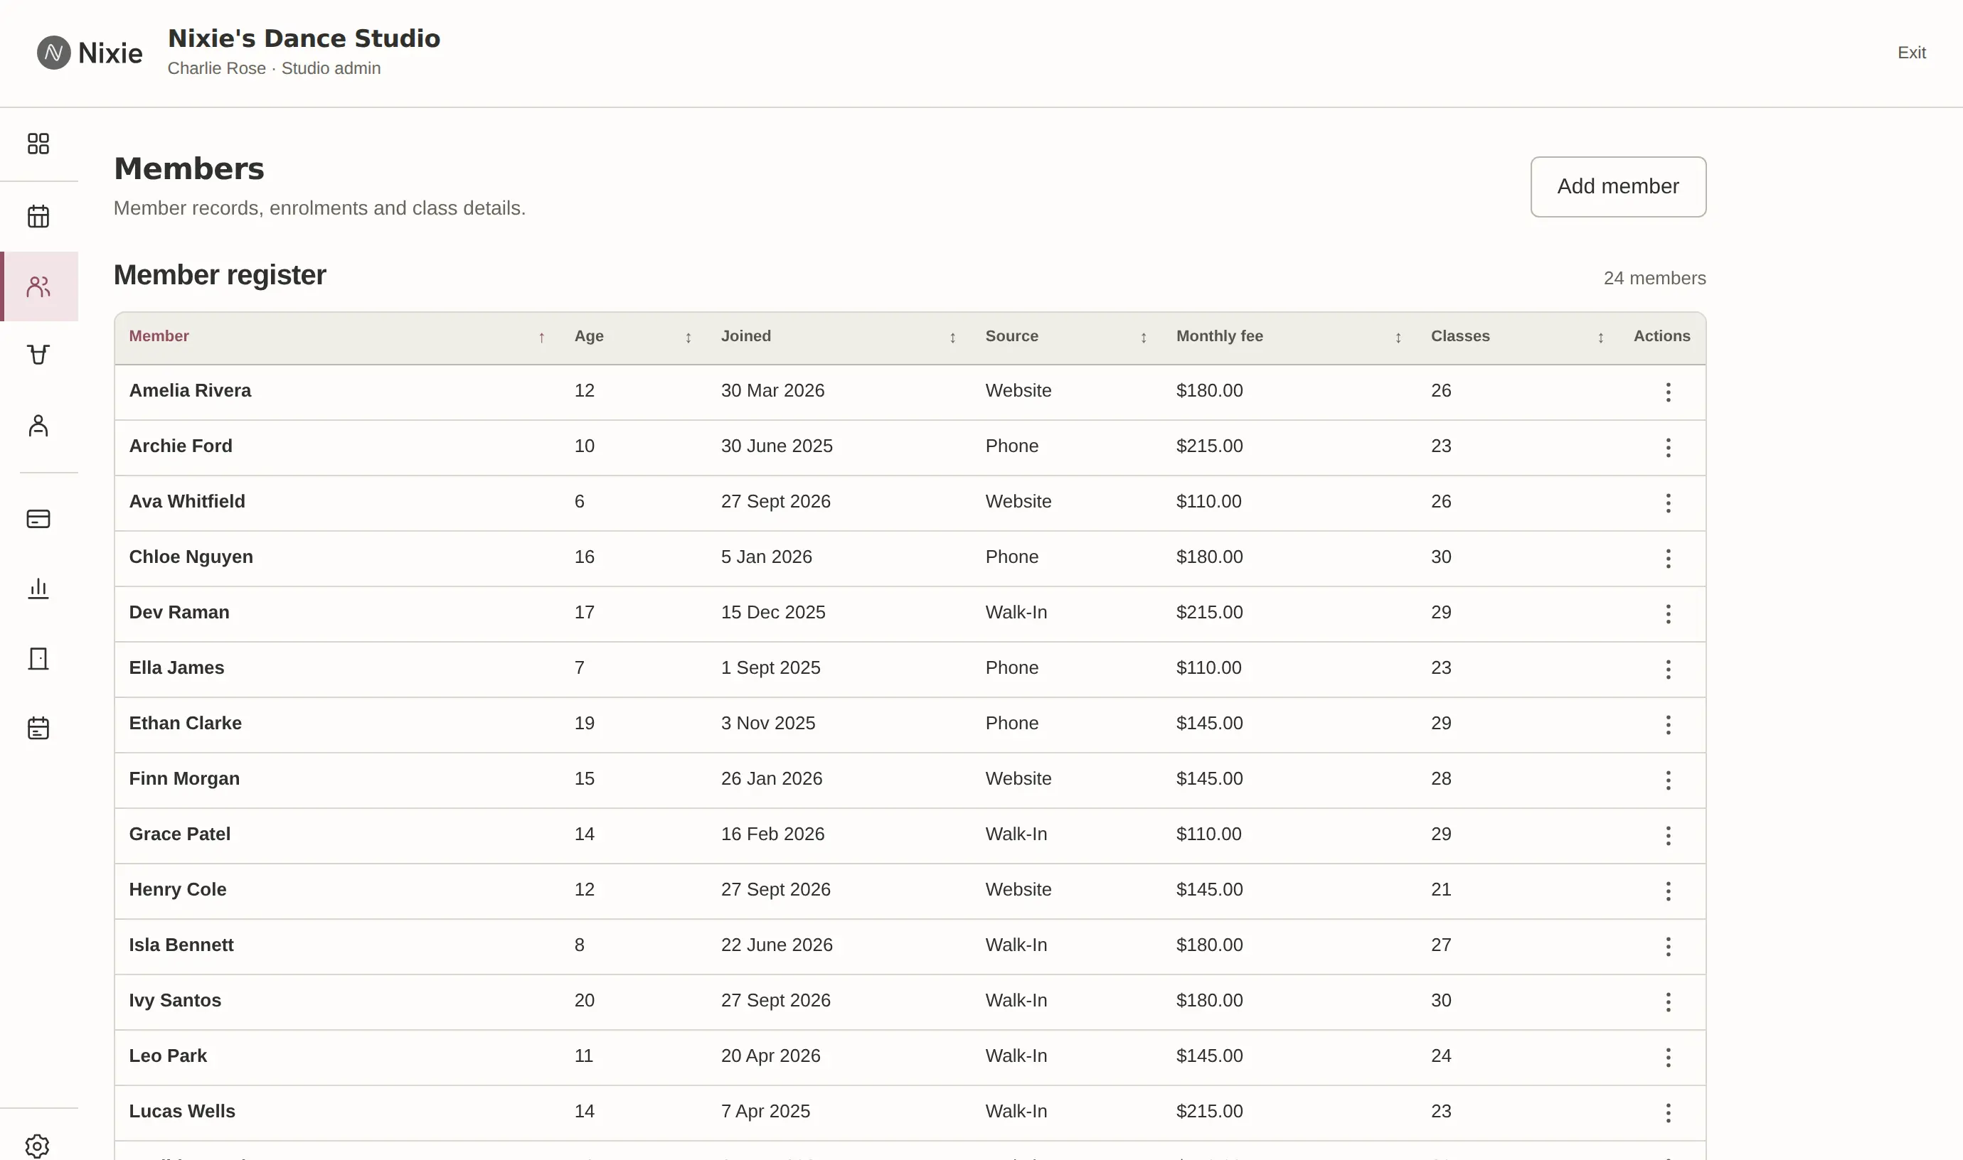Open actions menu for Grace Patel
Viewport: 1963px width, 1160px height.
(x=1668, y=836)
